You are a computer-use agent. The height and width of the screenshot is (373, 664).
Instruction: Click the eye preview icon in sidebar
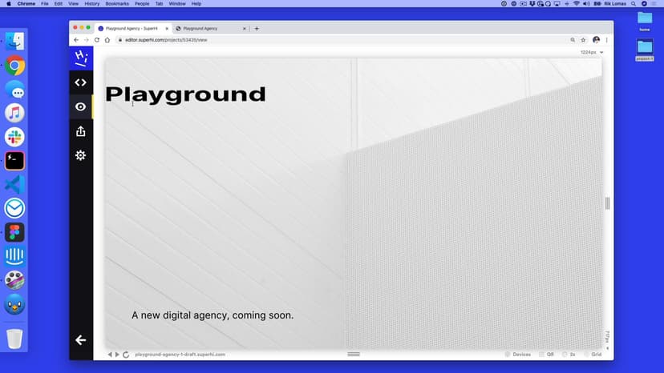tap(80, 106)
